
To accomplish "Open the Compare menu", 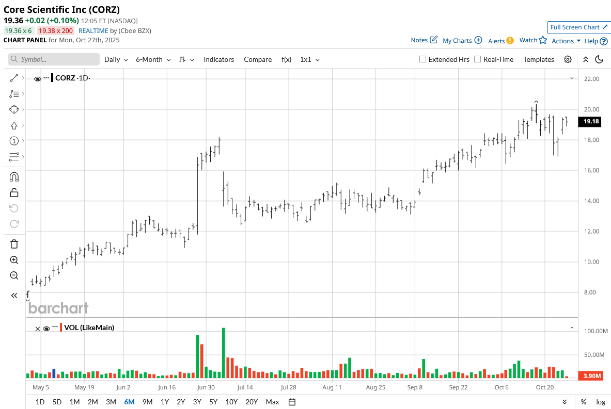I will pyautogui.click(x=258, y=59).
